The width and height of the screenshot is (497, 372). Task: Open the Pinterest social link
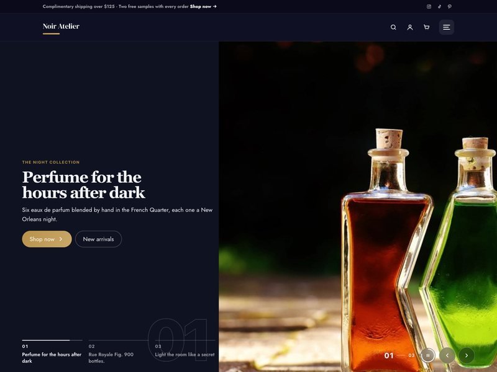[449, 6]
